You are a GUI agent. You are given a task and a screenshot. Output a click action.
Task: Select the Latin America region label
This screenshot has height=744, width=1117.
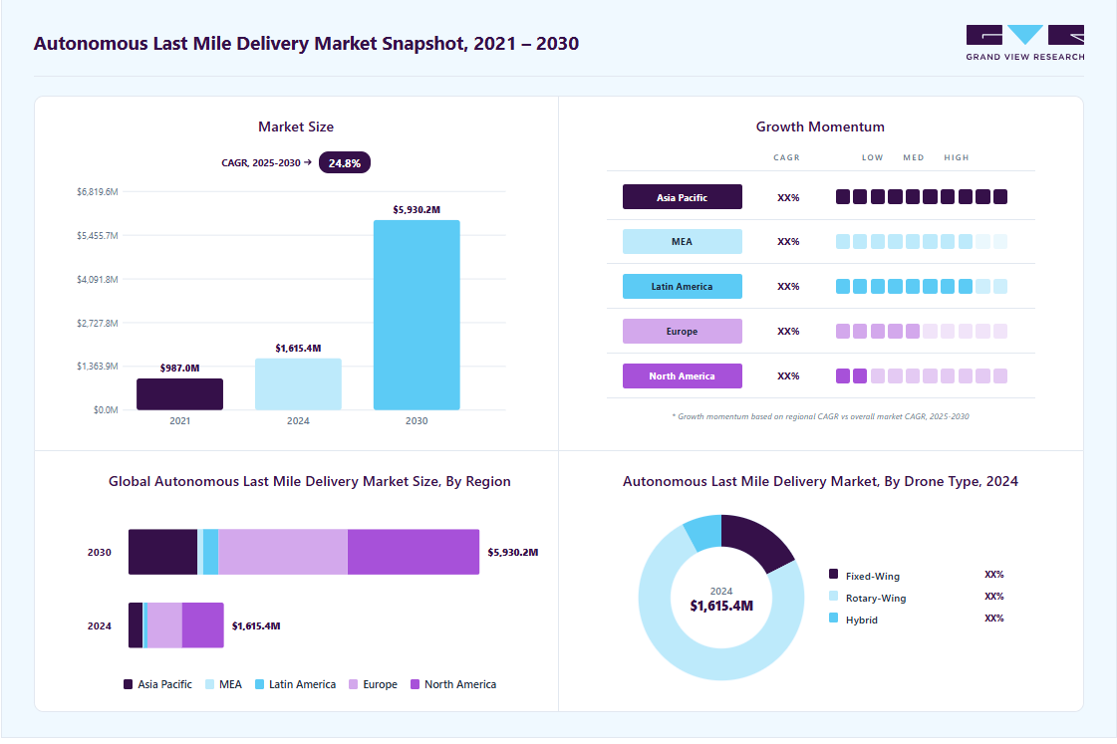(682, 286)
